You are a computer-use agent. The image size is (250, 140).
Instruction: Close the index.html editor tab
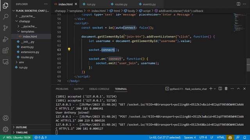point(76,4)
